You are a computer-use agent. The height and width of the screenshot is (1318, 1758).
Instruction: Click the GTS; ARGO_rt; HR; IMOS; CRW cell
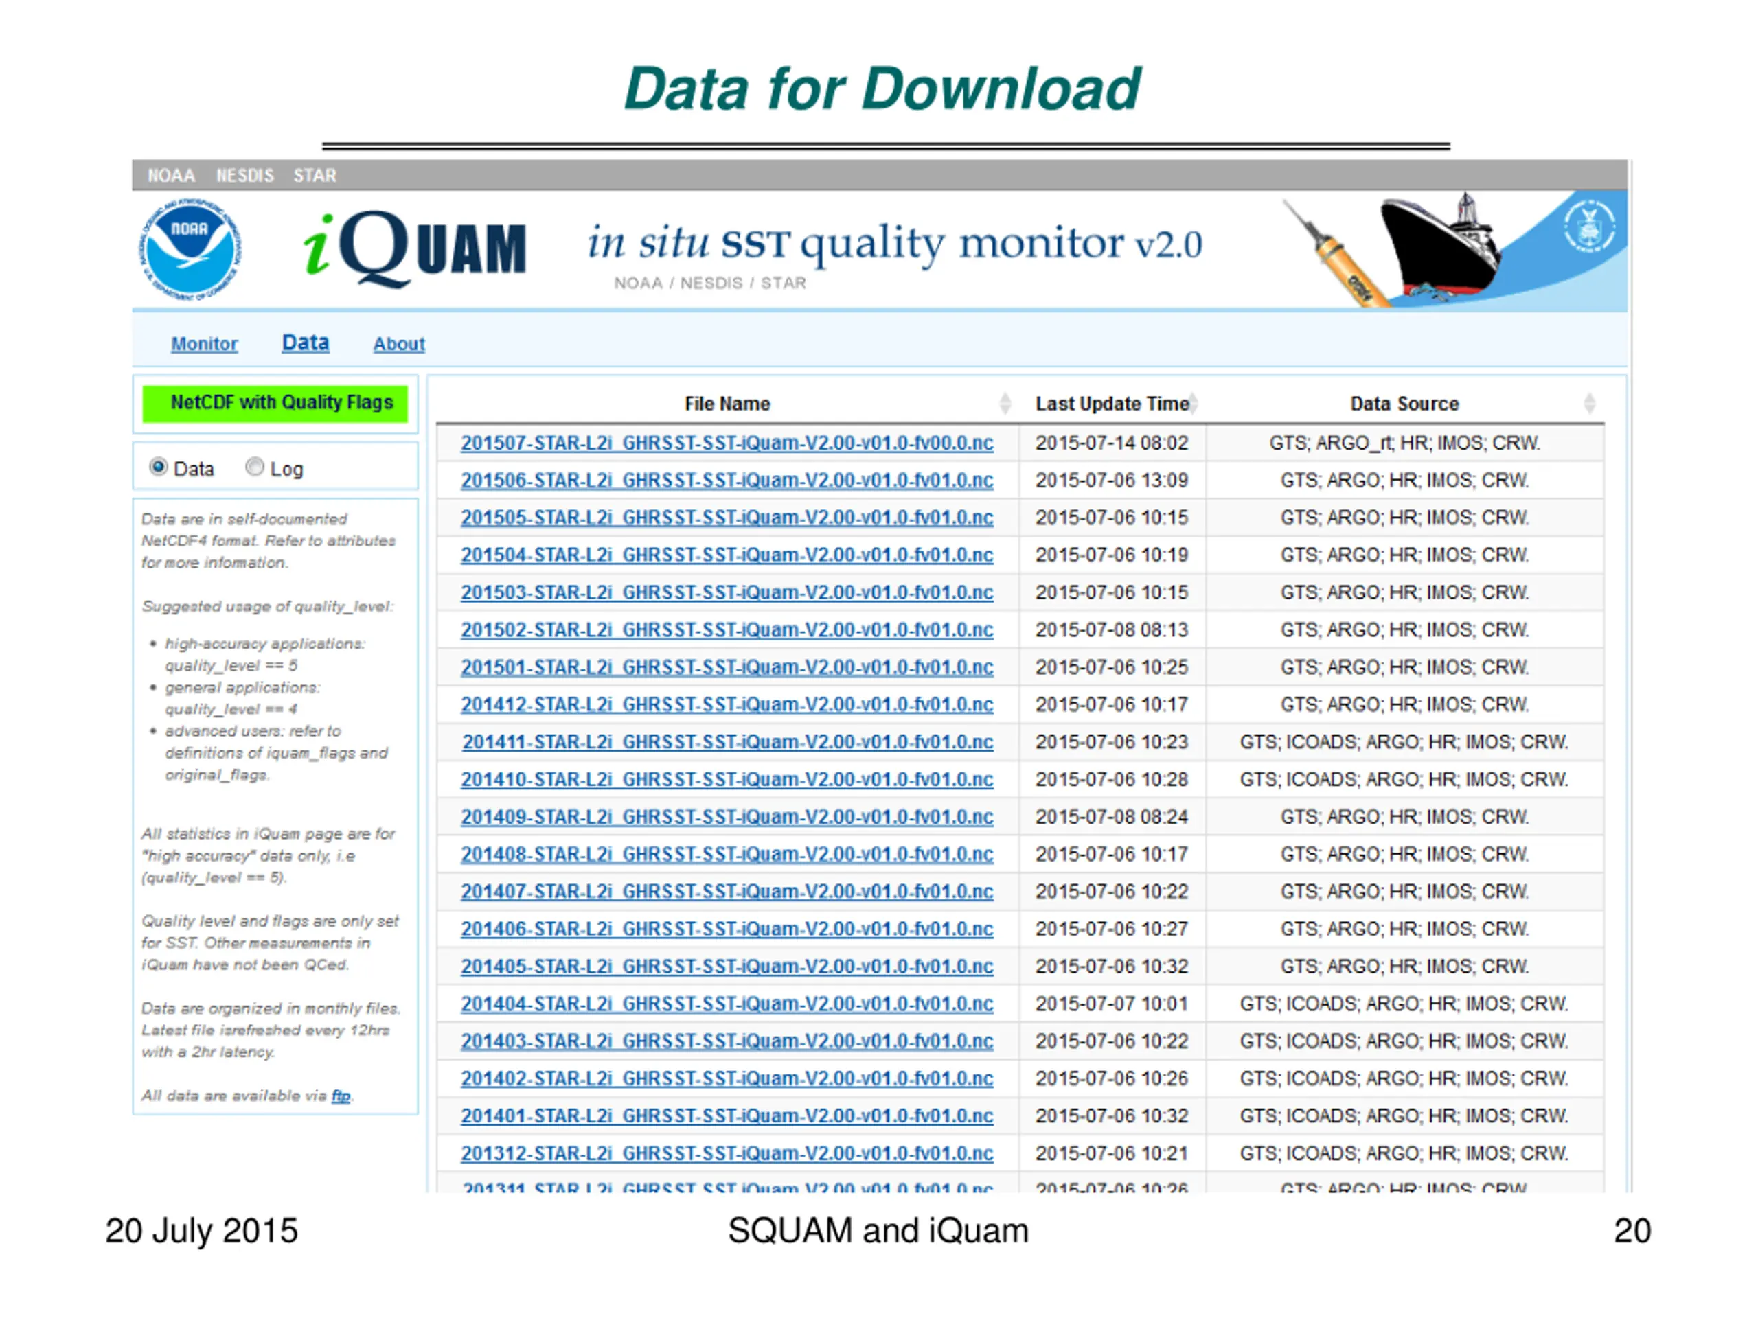(x=1404, y=443)
